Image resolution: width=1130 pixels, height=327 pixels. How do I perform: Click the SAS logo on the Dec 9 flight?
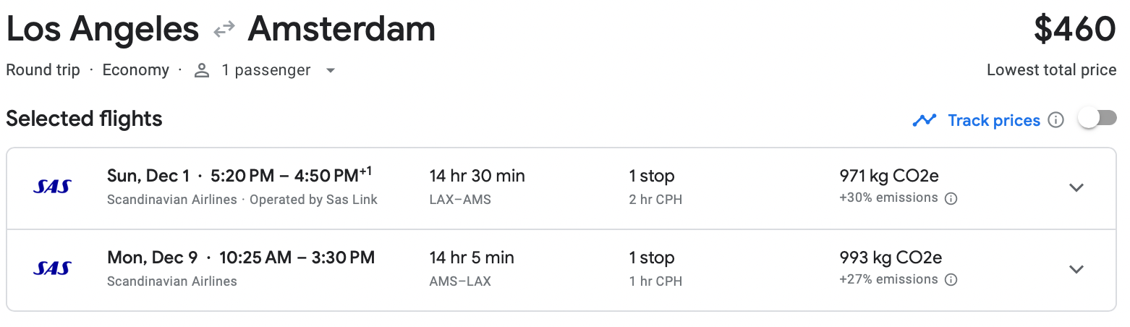(52, 269)
